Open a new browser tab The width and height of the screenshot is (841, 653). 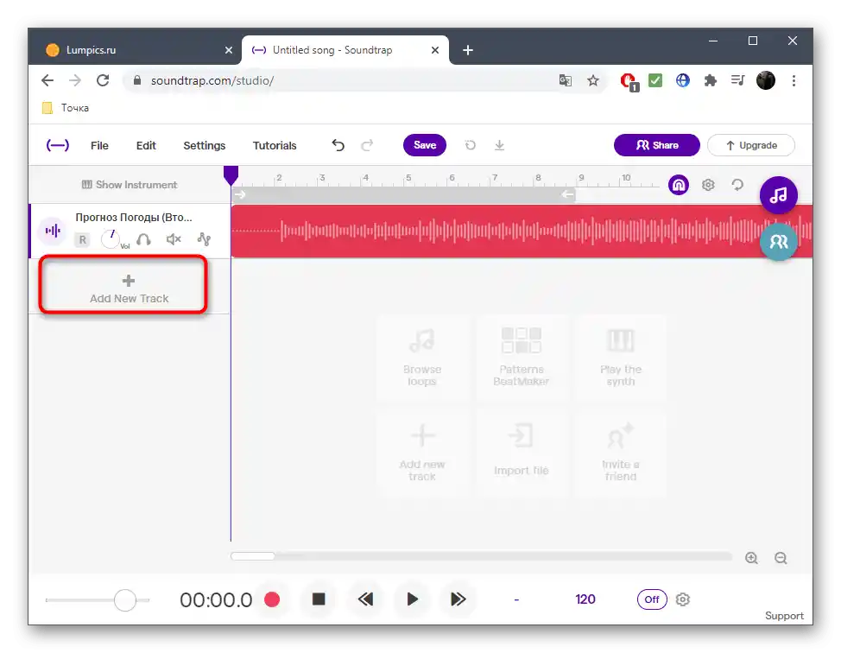(468, 50)
